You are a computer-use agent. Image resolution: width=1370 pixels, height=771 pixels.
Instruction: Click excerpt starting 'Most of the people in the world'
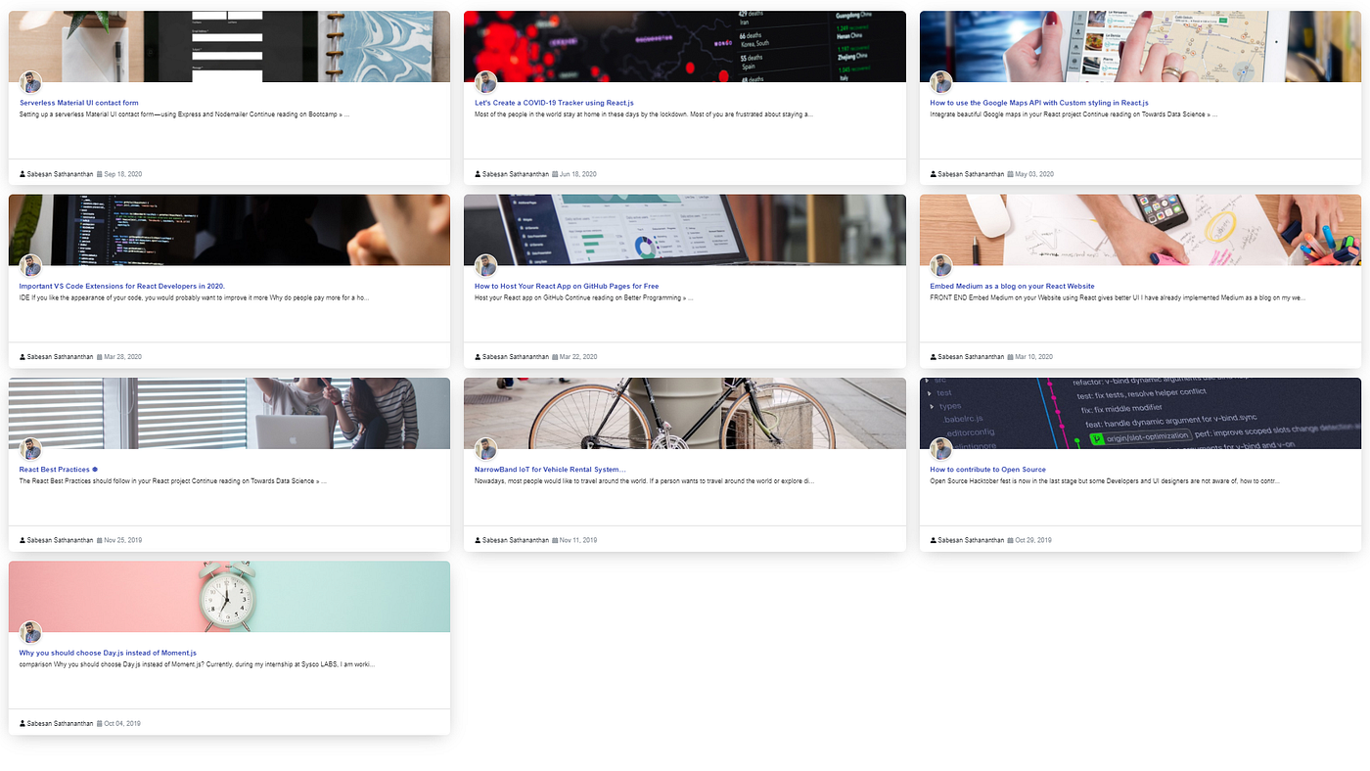pyautogui.click(x=644, y=114)
